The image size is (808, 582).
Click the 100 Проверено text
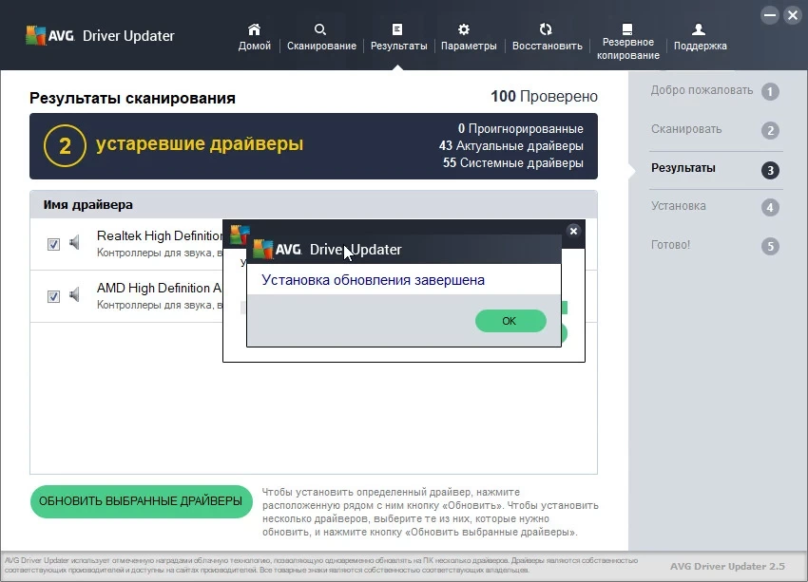[544, 96]
